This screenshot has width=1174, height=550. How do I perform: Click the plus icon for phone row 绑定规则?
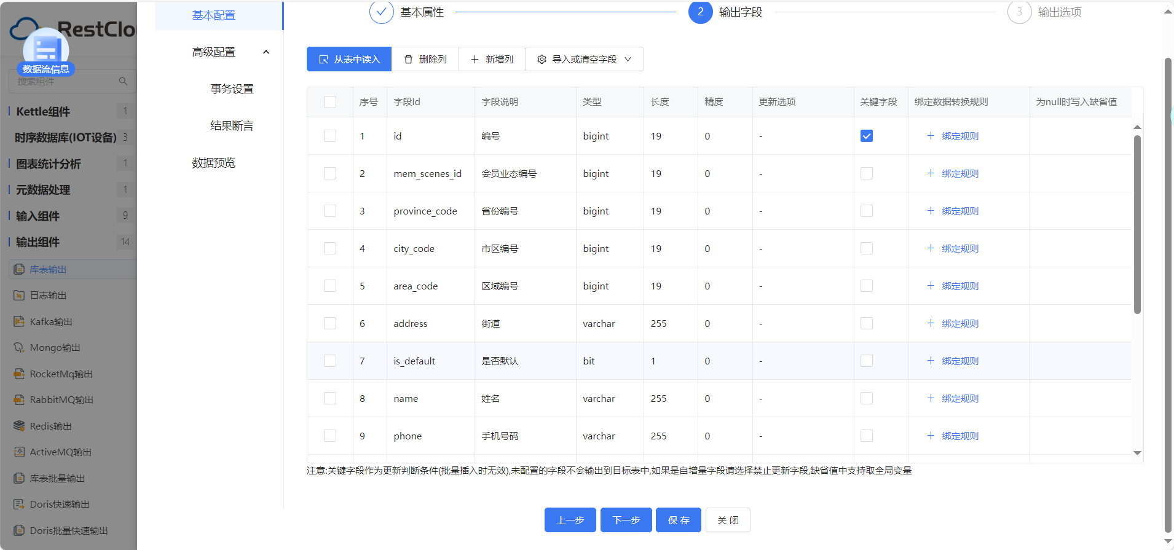(x=931, y=436)
